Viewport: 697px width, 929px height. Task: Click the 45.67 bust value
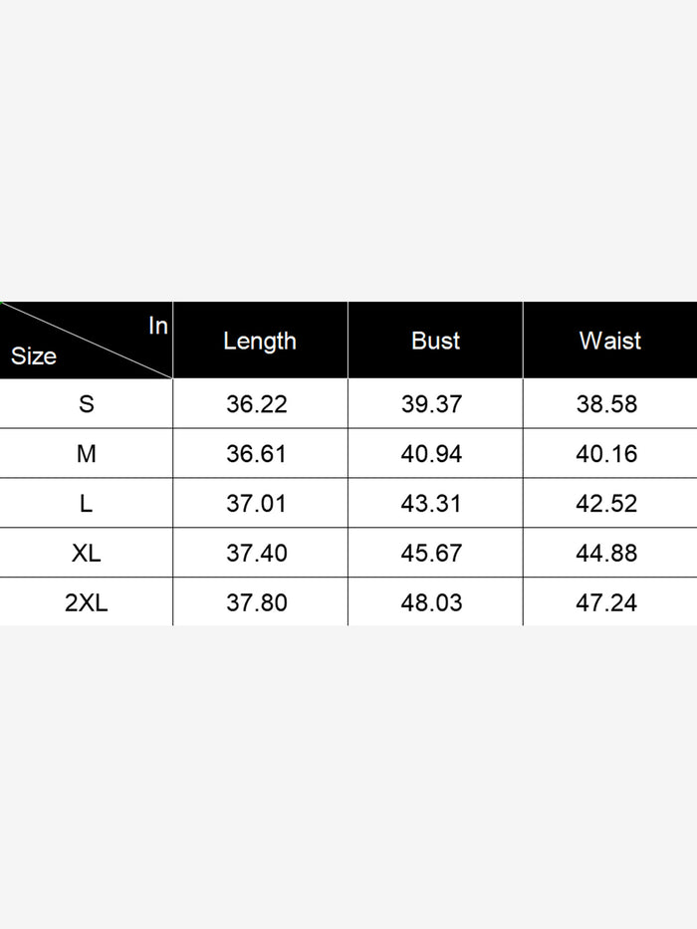point(431,553)
